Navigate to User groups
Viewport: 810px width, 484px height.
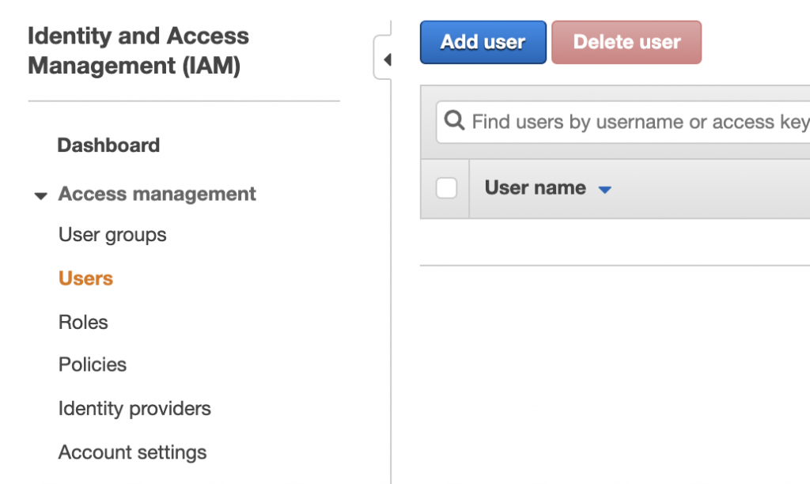pyautogui.click(x=112, y=234)
